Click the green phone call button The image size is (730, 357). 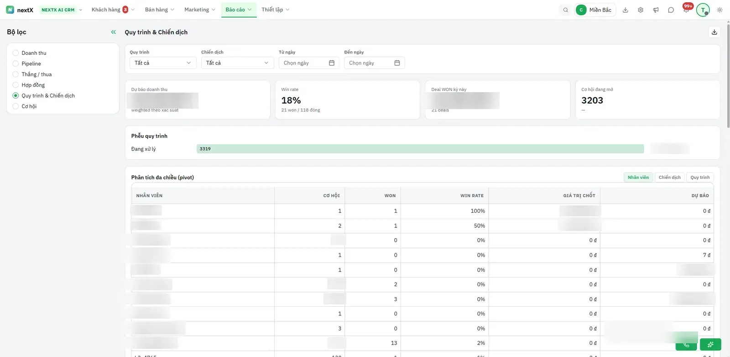point(686,344)
